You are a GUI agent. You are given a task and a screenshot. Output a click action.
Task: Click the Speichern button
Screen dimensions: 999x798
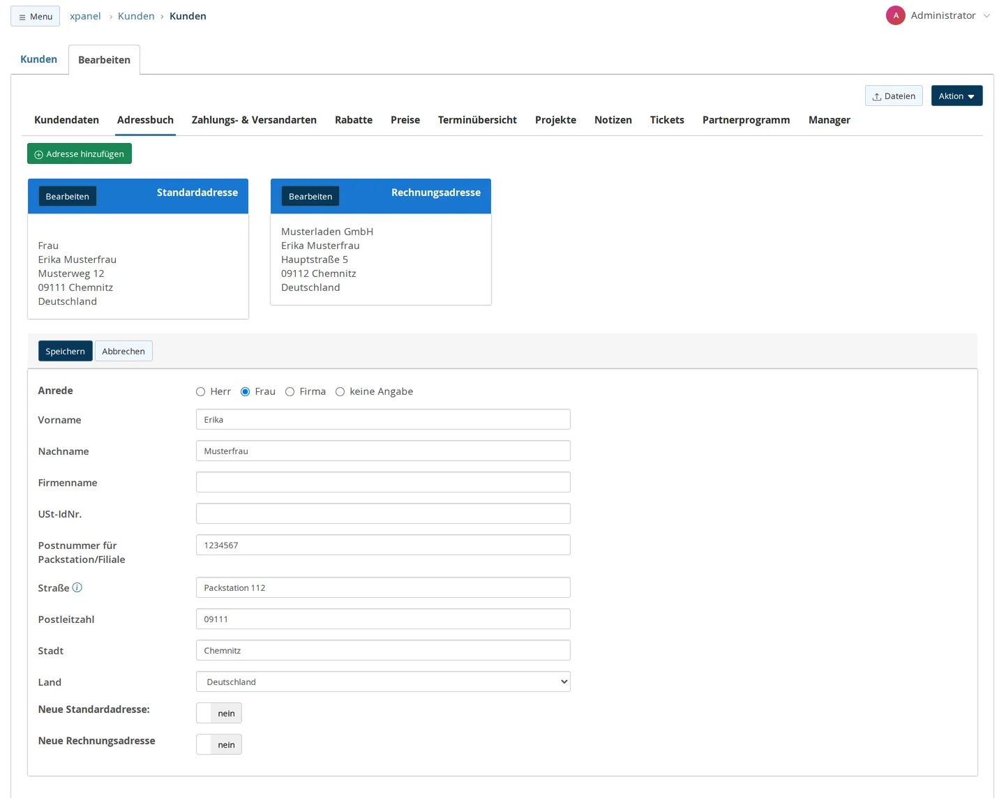[65, 351]
